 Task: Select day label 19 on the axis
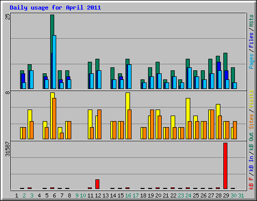(151, 195)
